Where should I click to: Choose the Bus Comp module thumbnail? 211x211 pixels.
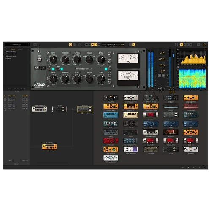171,97
